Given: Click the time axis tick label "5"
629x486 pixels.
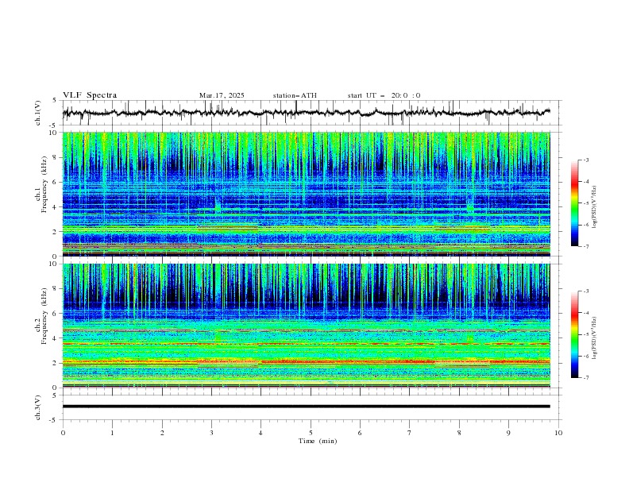Looking at the screenshot, I should pos(311,433).
